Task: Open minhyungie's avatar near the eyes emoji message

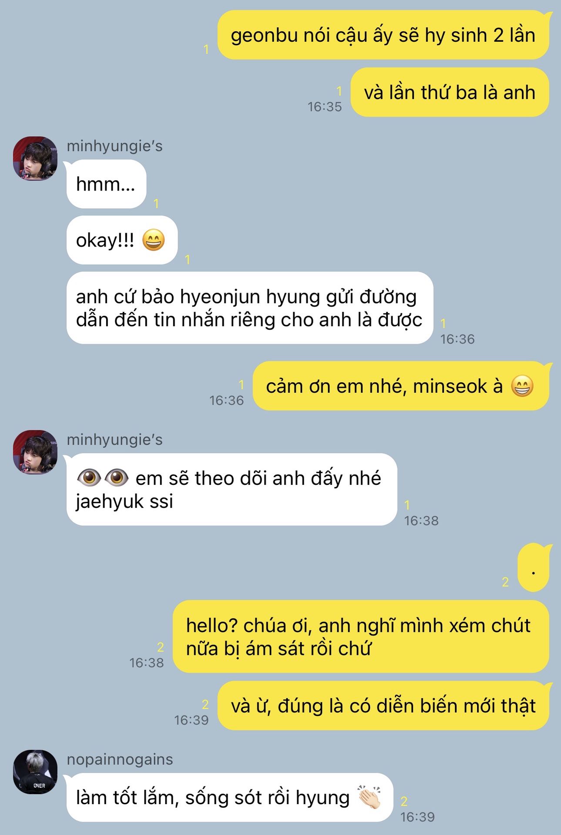Action: (35, 452)
